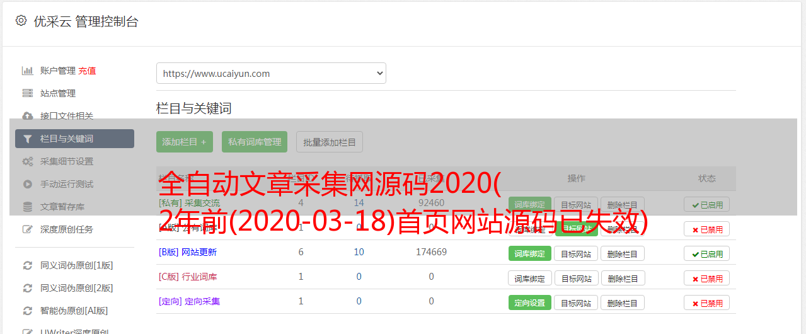
Task: Click refresh icon beside 智能伪原创[AI版]
Action: (28, 311)
